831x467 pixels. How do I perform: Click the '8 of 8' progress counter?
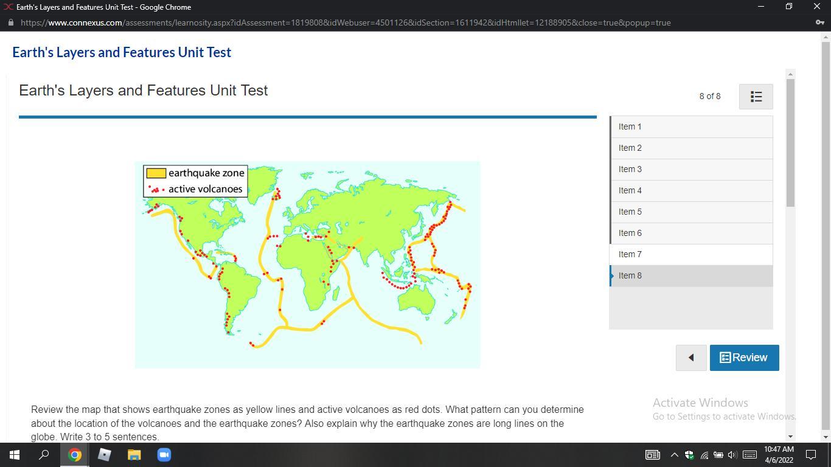coord(710,96)
